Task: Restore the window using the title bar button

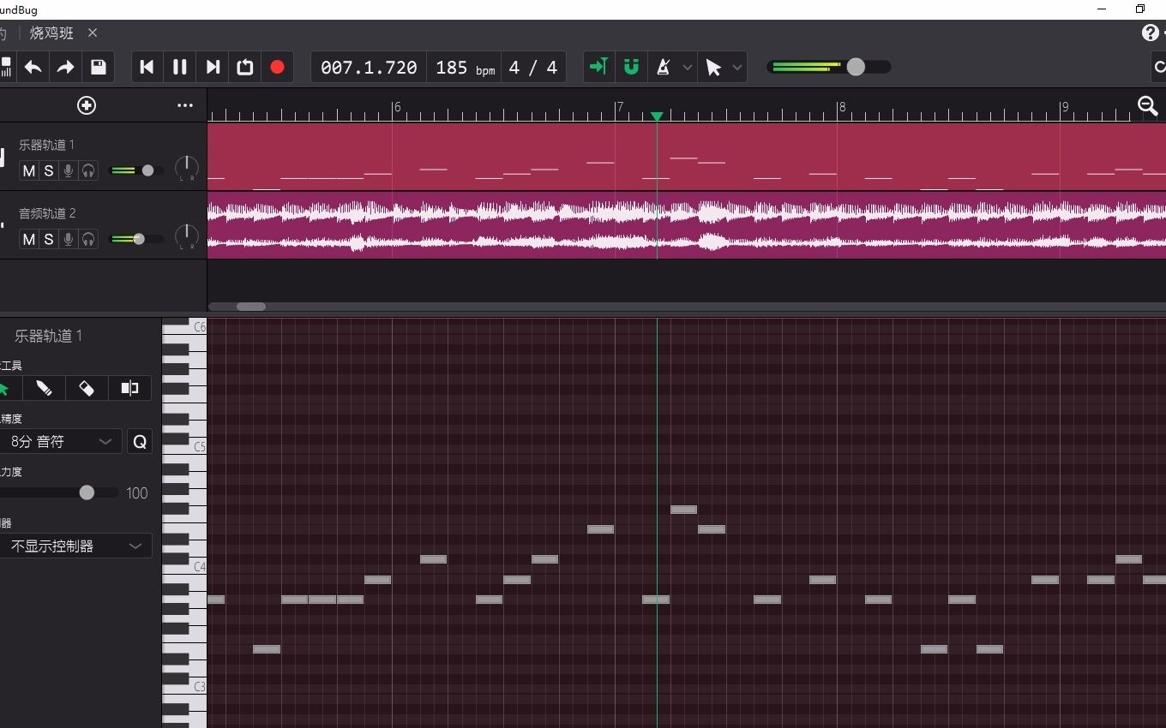Action: pyautogui.click(x=1140, y=9)
